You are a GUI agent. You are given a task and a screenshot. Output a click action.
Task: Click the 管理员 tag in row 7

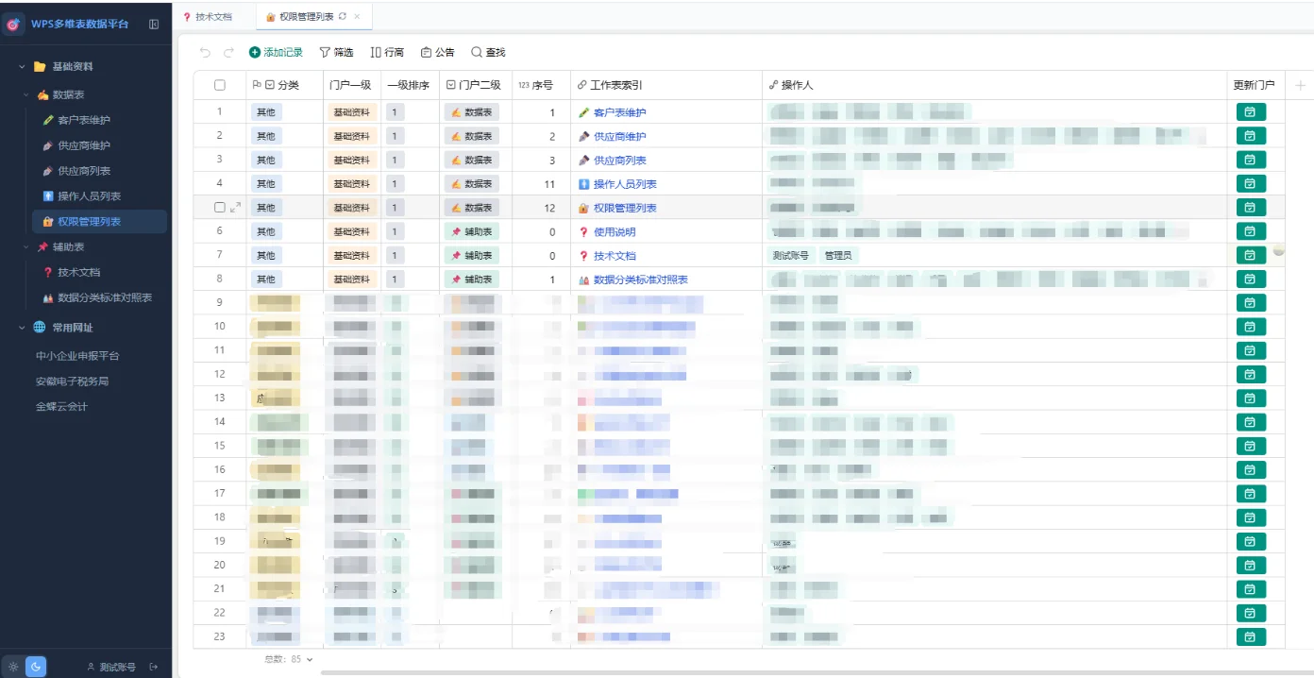(838, 255)
